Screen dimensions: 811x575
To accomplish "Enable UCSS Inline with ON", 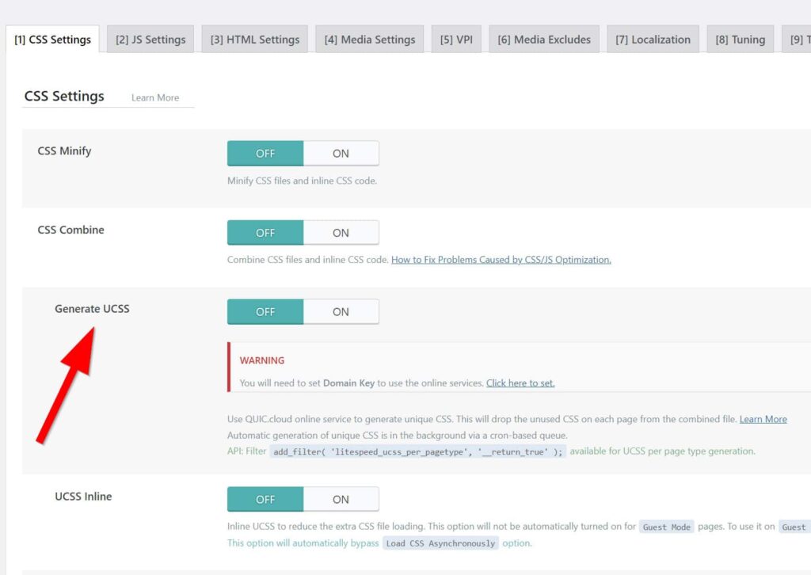I will click(x=341, y=500).
